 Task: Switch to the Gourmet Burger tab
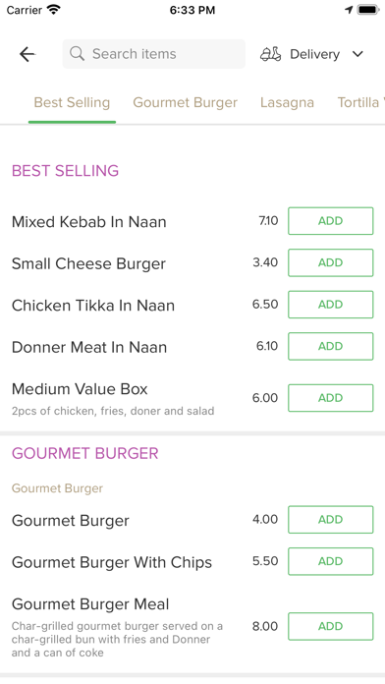click(x=185, y=103)
